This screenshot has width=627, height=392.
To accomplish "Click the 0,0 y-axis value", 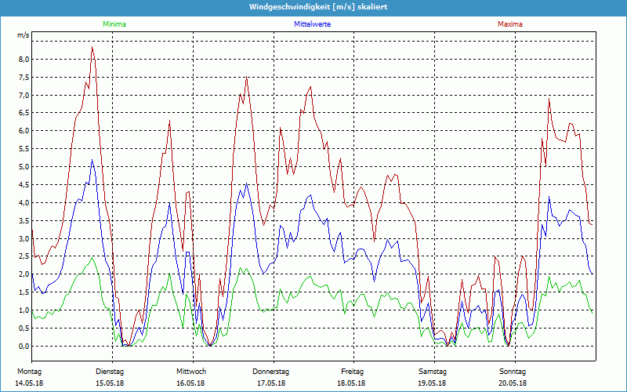I will coord(24,347).
